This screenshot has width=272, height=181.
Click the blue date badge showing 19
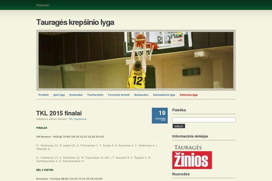tap(160, 115)
